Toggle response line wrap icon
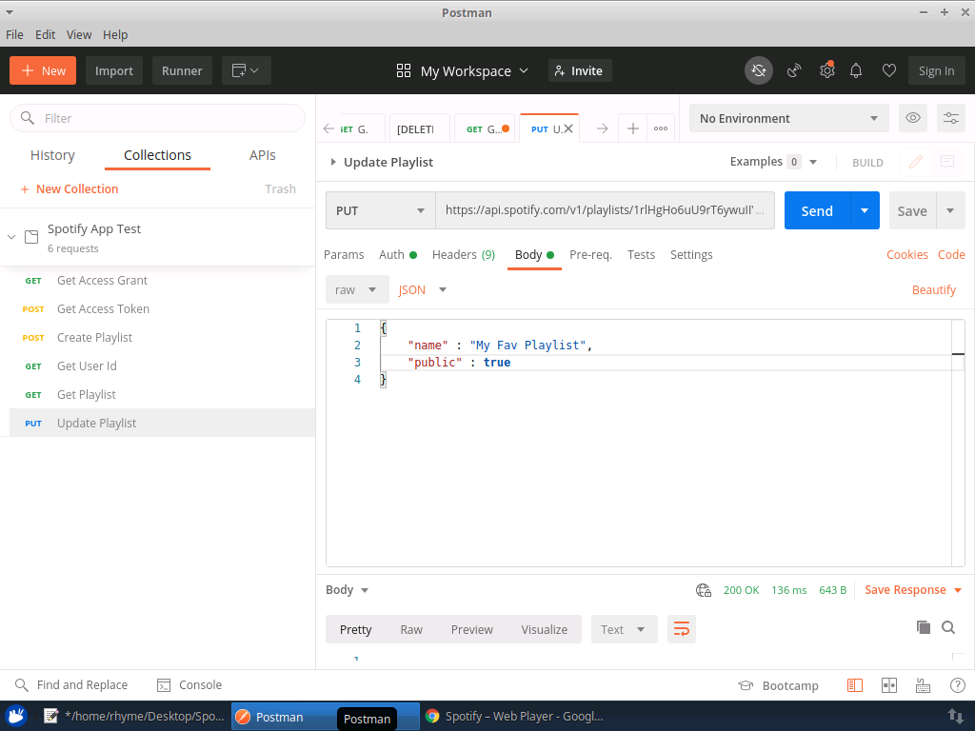 click(x=682, y=630)
